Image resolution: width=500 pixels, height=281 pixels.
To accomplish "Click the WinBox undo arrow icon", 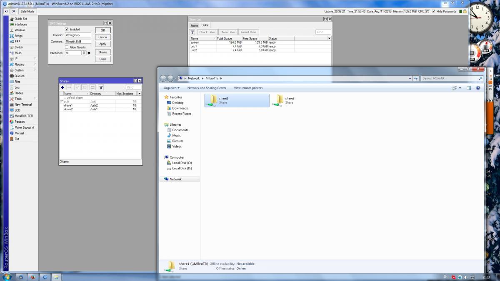I will [6, 11].
